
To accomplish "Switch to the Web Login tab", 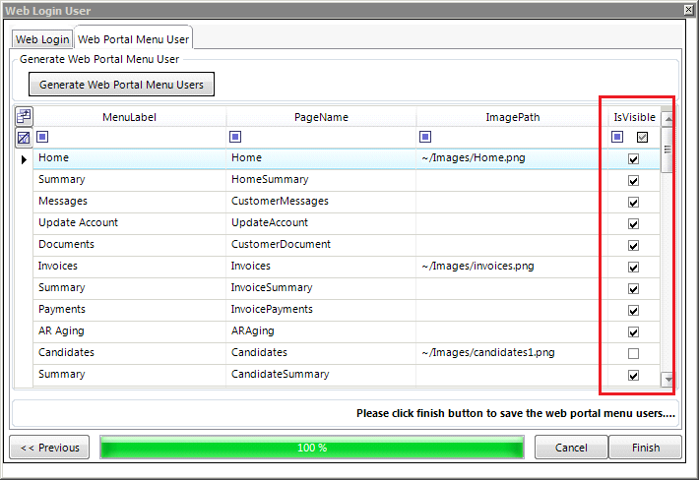I will pos(42,39).
